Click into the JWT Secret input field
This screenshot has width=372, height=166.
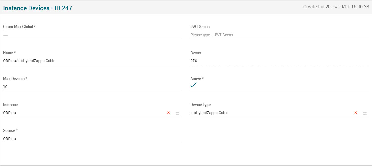279,35
